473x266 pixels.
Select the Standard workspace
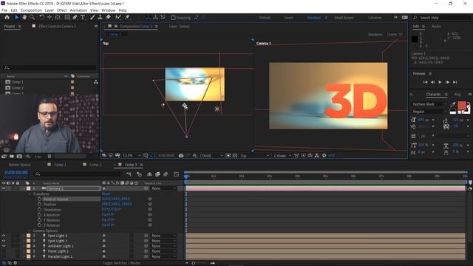pos(313,18)
